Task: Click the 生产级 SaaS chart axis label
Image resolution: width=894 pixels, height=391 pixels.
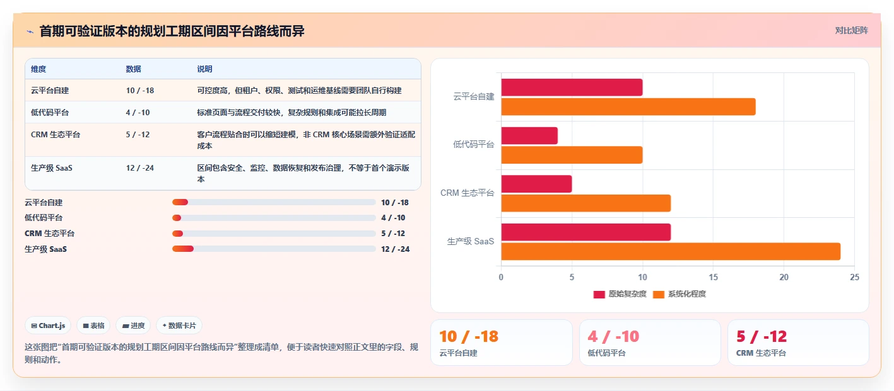Action: 471,242
